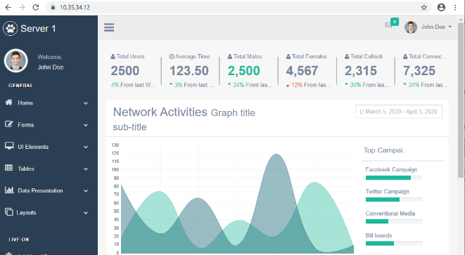Viewport: 465px width, 255px height.
Task: Open the John Doe user dropdown
Action: (428, 27)
